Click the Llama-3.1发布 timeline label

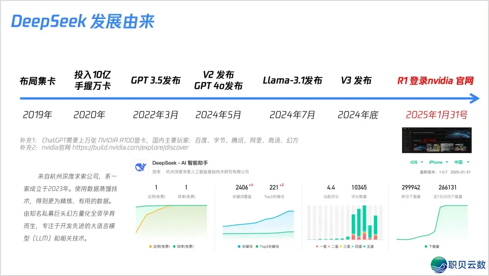tap(292, 80)
